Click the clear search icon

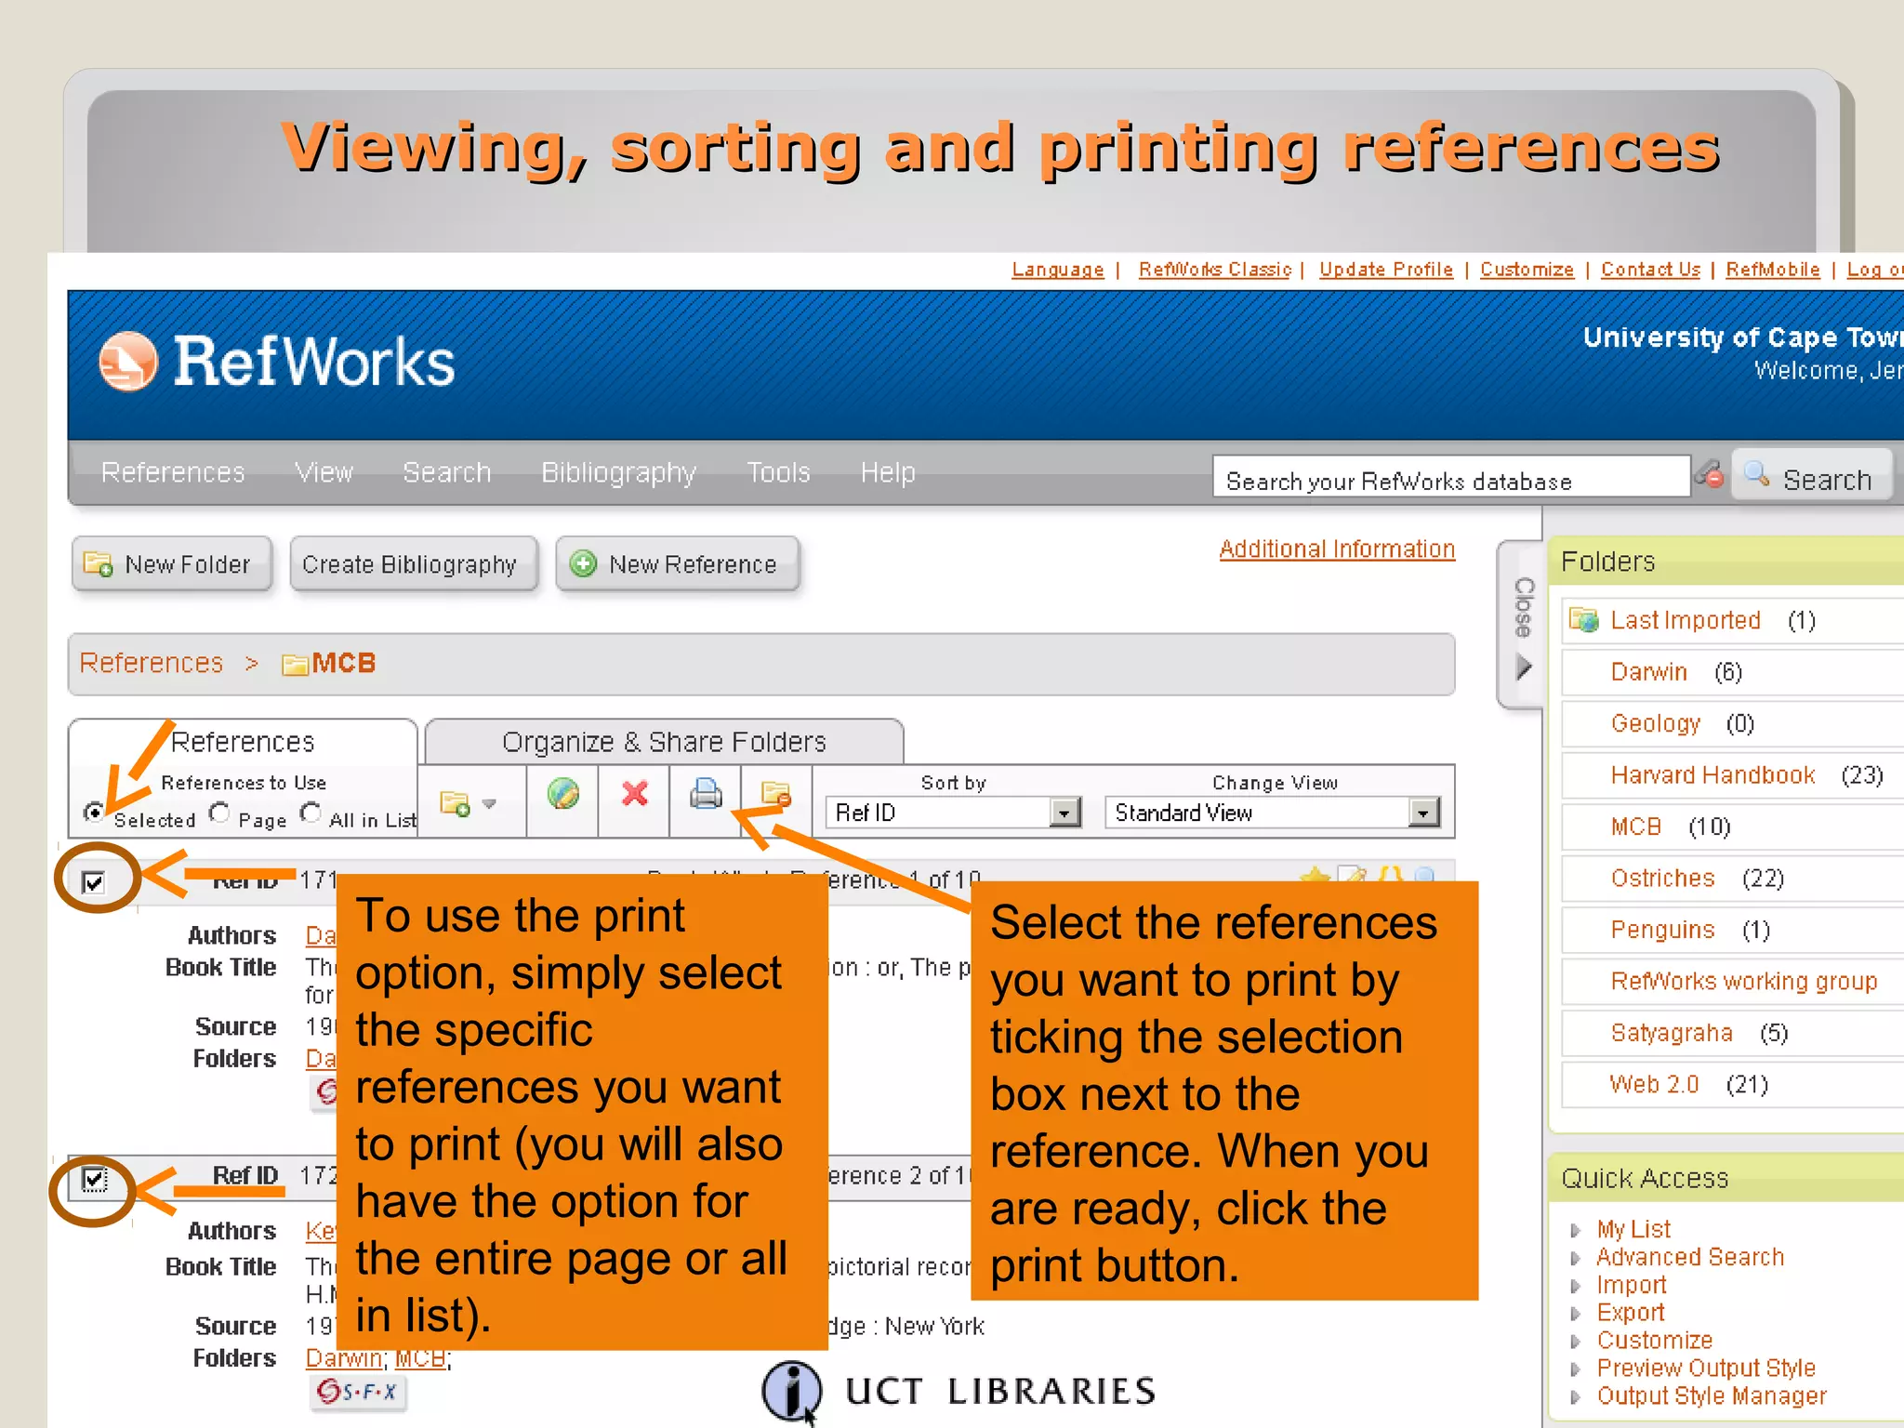coord(1709,475)
